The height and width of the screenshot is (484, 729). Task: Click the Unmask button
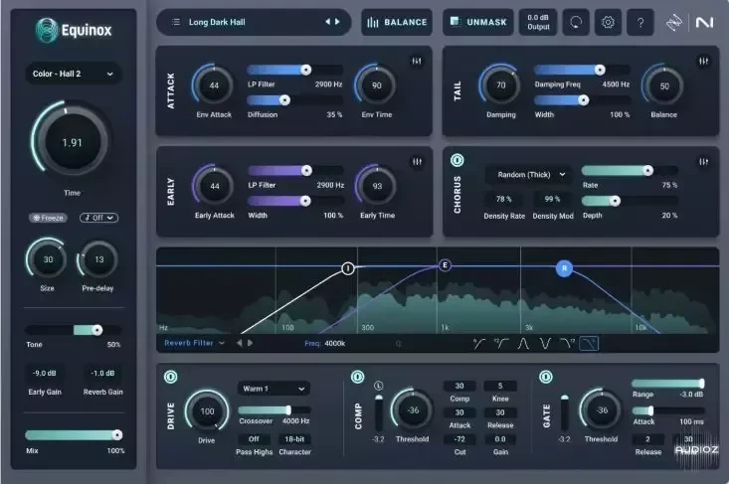tap(478, 22)
